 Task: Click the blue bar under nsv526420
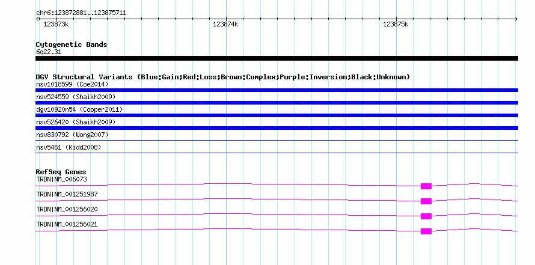click(277, 128)
